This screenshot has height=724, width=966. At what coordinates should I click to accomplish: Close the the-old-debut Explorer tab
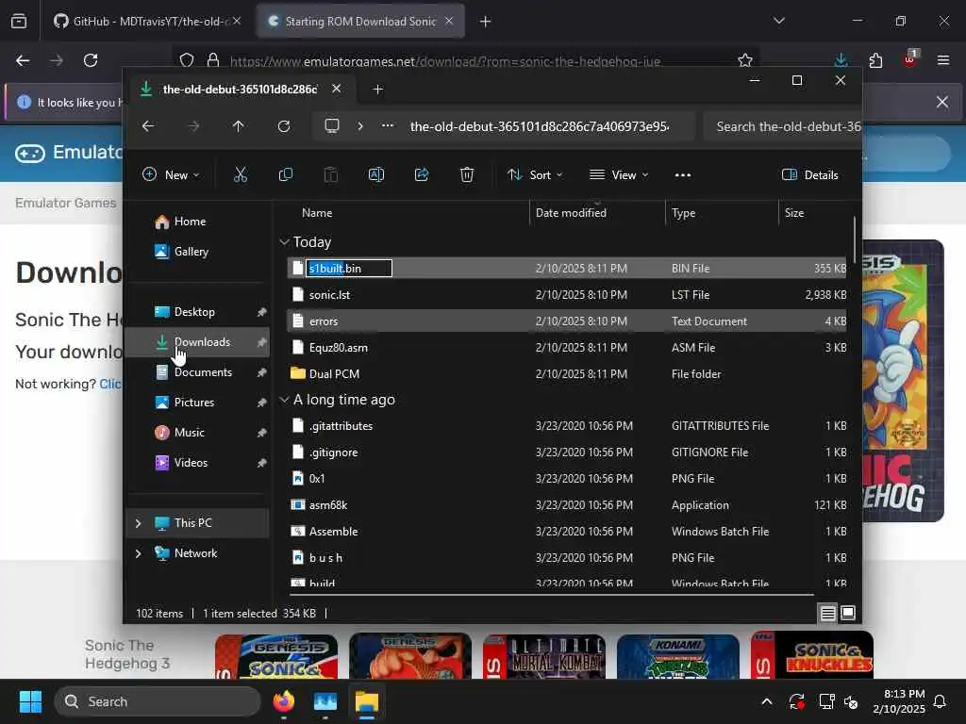tap(337, 89)
